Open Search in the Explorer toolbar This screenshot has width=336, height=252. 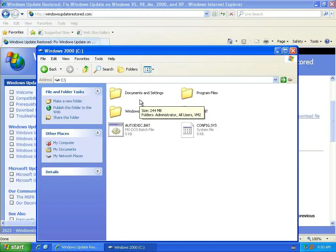click(104, 69)
